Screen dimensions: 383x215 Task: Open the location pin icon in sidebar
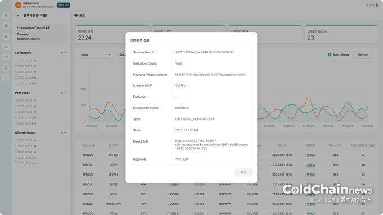tap(6, 16)
